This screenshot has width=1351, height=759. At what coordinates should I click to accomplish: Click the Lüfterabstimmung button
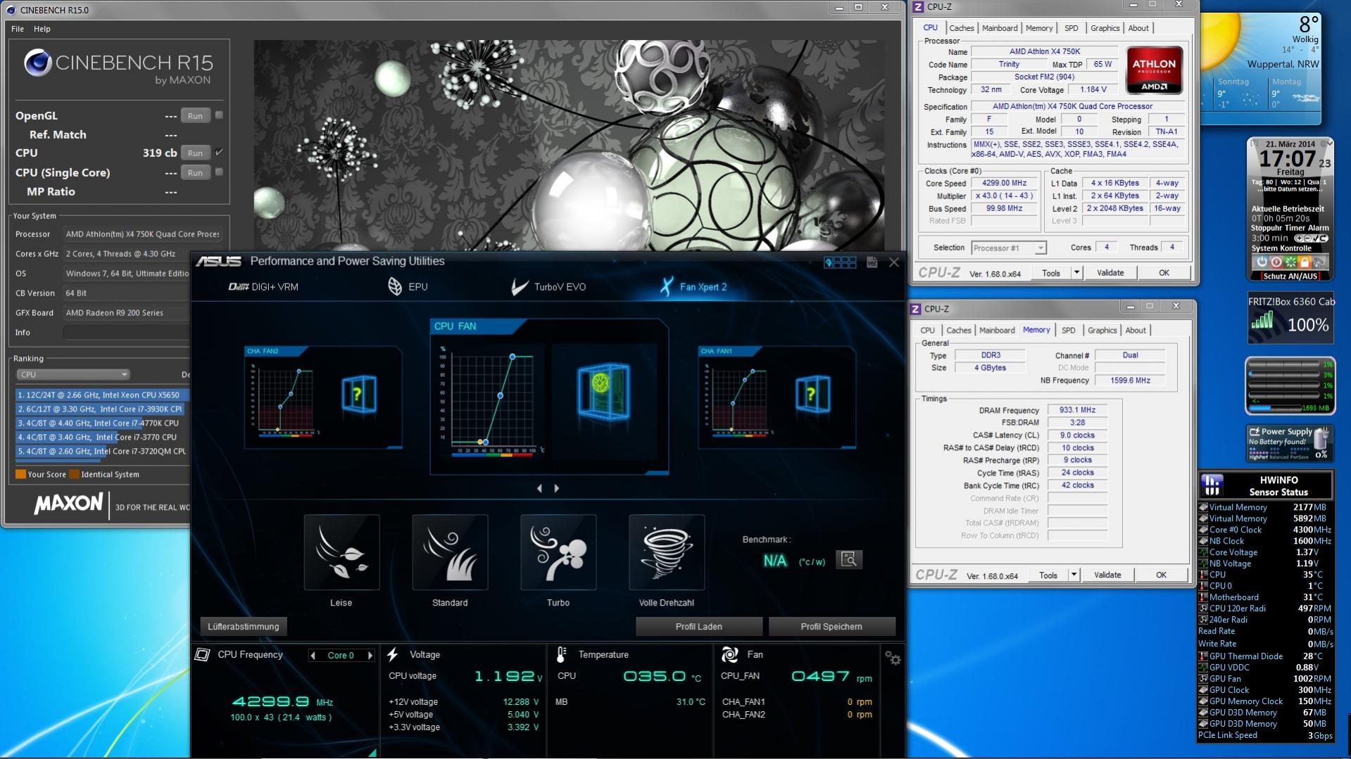pyautogui.click(x=243, y=627)
